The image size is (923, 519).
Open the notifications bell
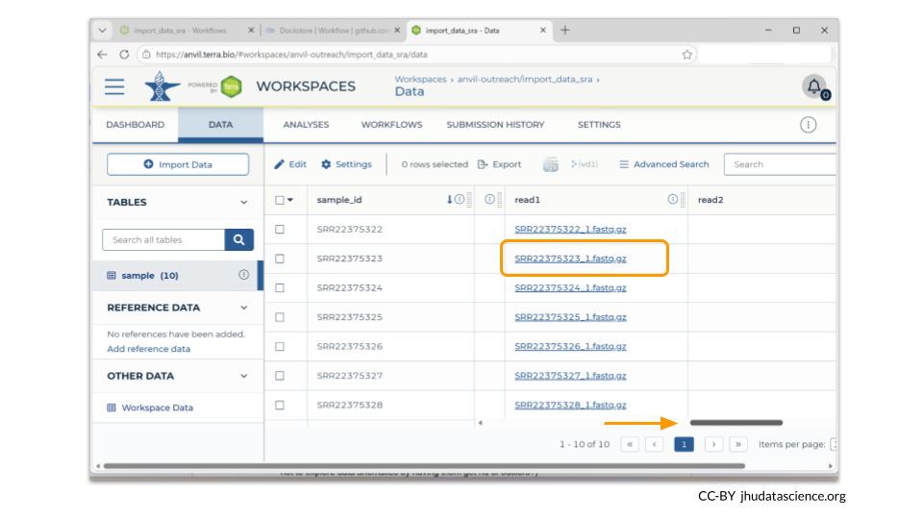815,87
